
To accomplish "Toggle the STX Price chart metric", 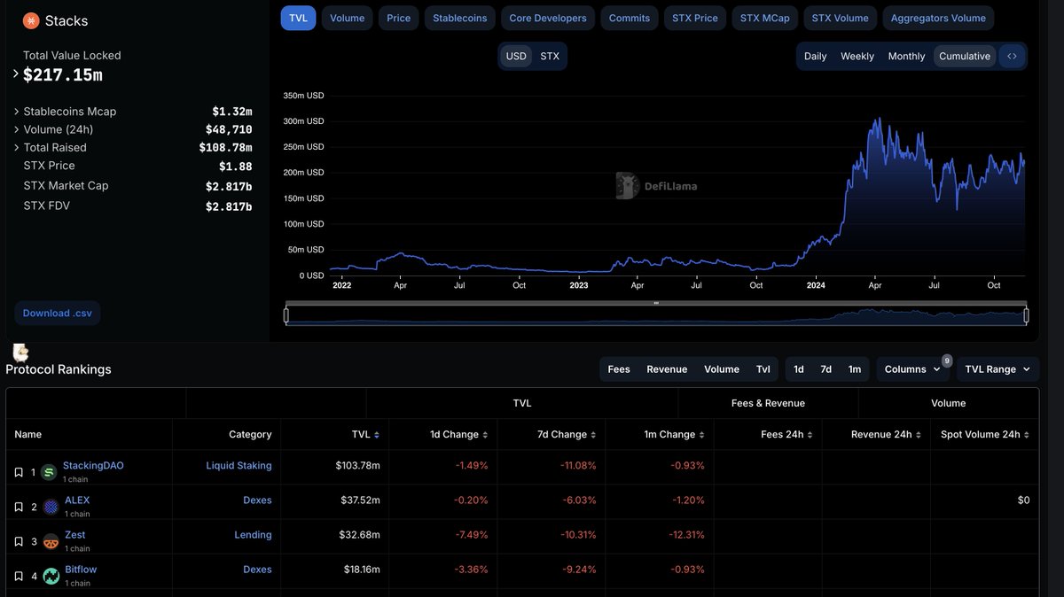I will [695, 18].
